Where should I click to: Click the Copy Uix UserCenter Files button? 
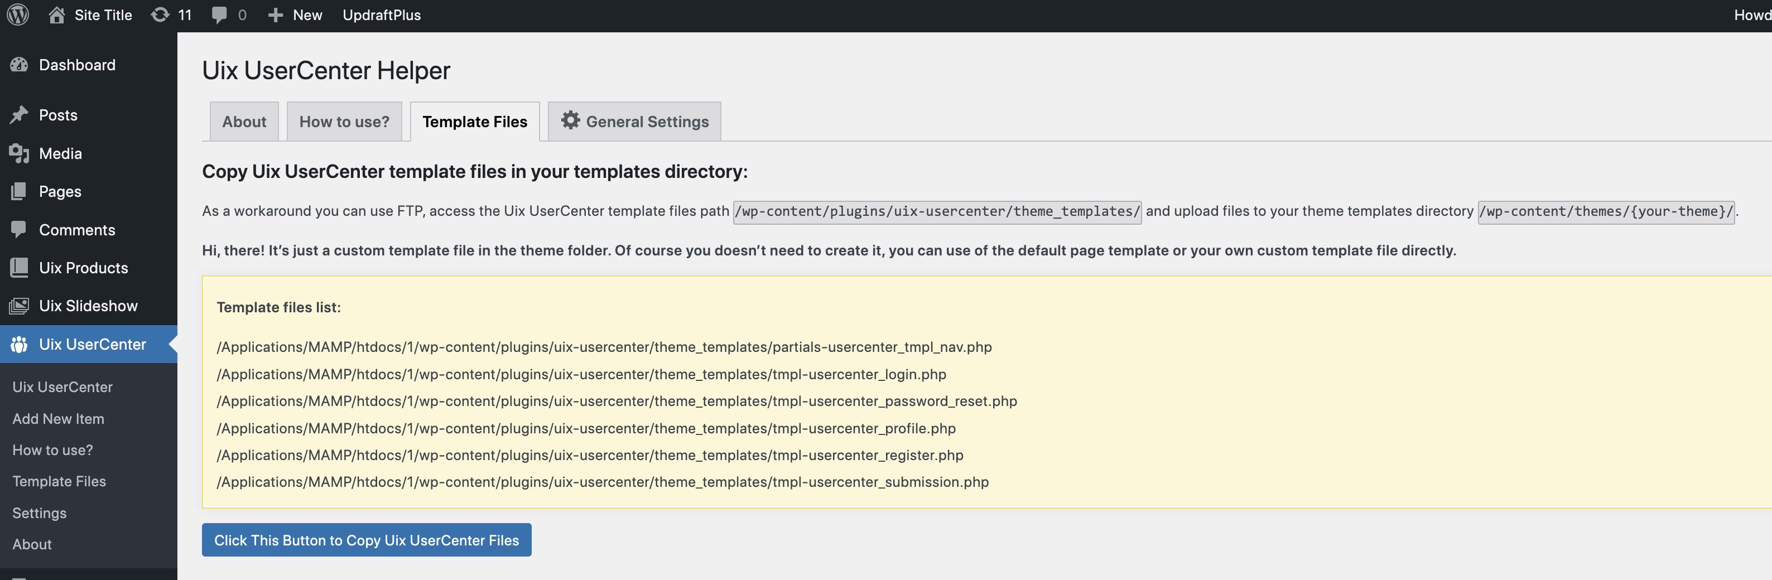click(x=367, y=540)
